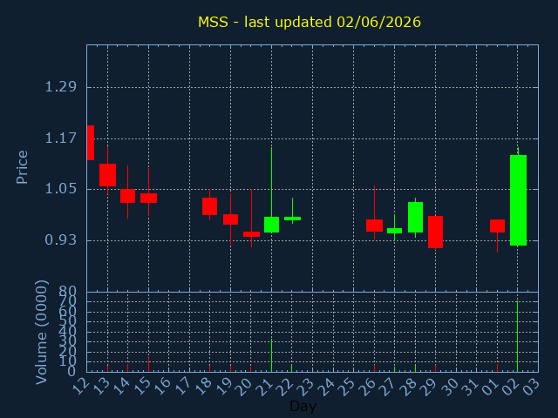Click the day 16 x-axis label
Image resolution: width=558 pixels, height=418 pixels.
point(163,386)
